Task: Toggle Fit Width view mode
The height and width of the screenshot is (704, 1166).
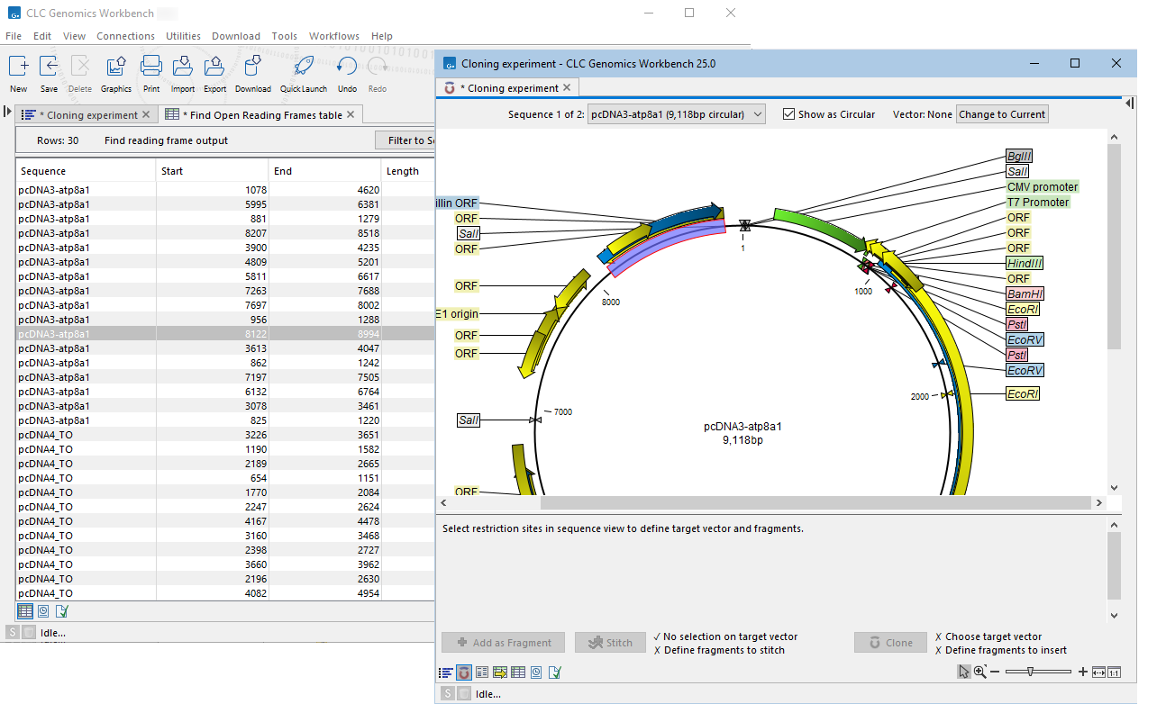Action: 1098,672
